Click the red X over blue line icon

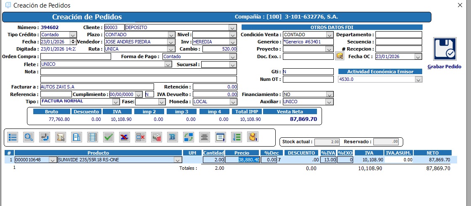124,137
